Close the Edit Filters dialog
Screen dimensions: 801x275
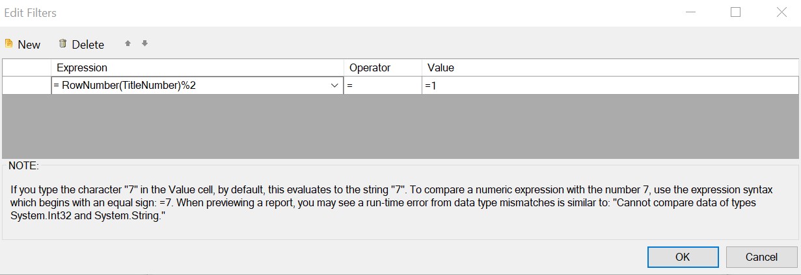click(x=781, y=12)
